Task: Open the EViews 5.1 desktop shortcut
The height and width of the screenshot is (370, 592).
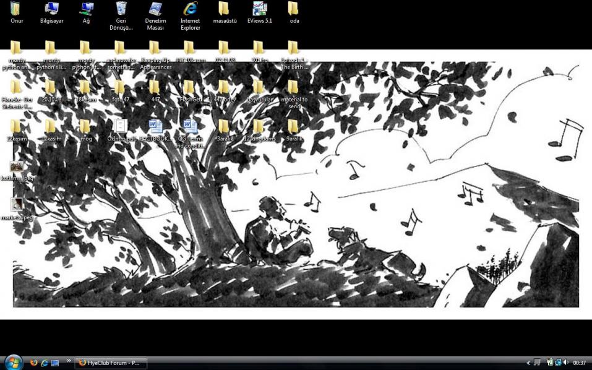Action: click(259, 10)
